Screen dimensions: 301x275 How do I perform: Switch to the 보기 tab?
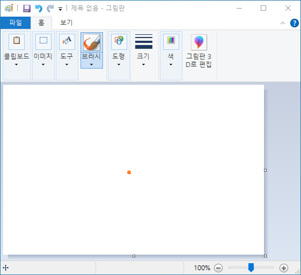[66, 23]
